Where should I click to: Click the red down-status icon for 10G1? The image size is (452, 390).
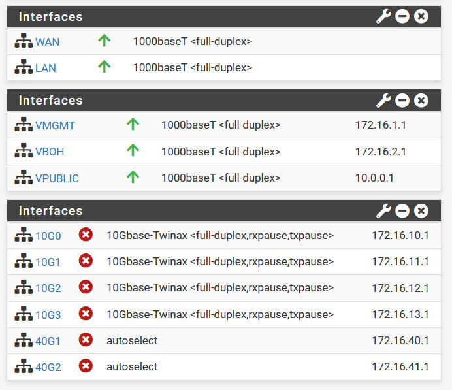(86, 261)
